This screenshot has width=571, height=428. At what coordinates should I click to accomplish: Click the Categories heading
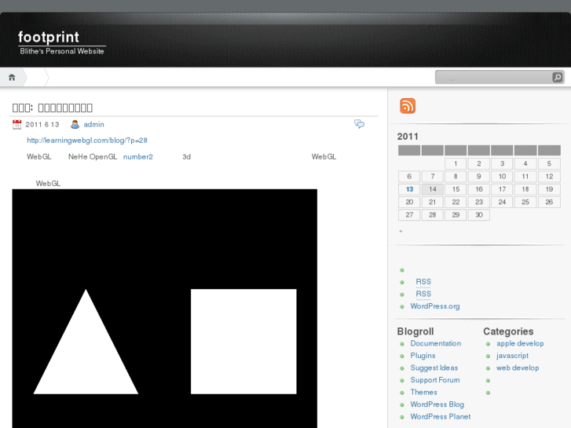[508, 331]
